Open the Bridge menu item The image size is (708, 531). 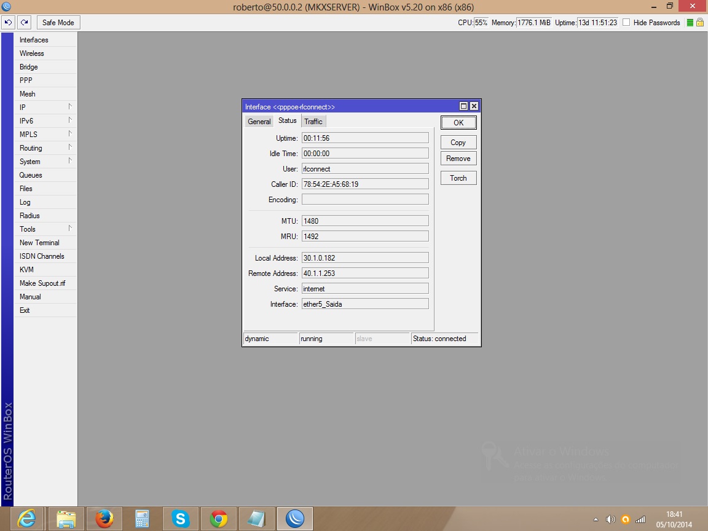(45, 67)
